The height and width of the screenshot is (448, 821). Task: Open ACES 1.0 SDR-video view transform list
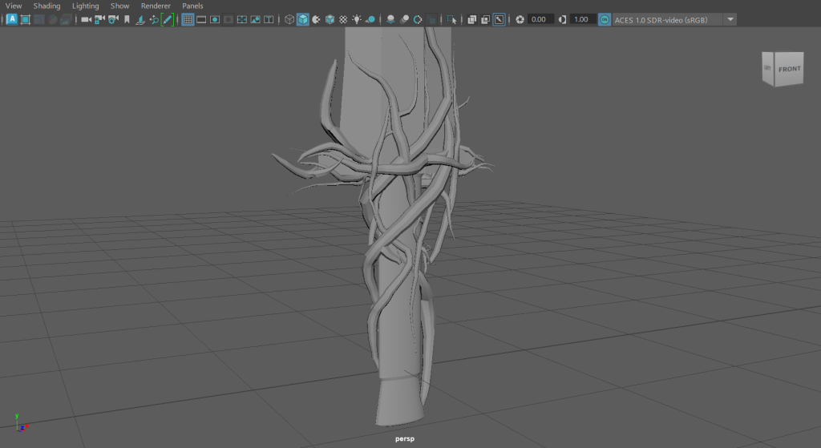(665, 19)
